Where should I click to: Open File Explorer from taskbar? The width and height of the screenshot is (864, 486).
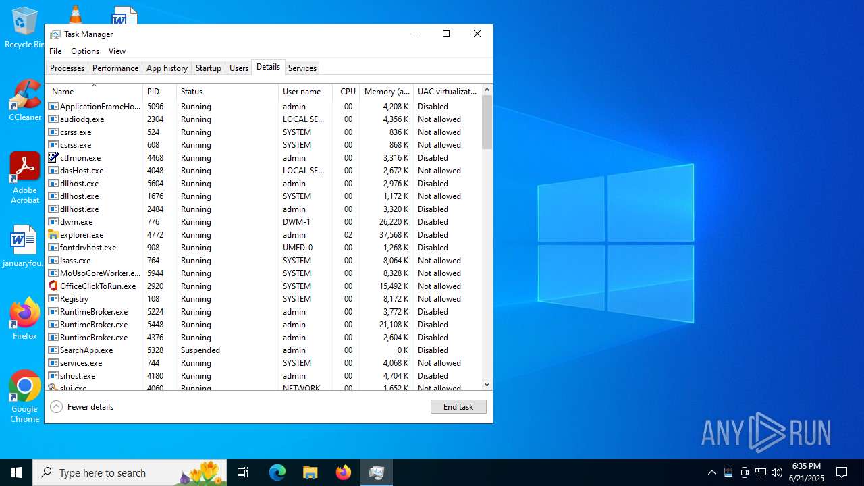point(310,473)
